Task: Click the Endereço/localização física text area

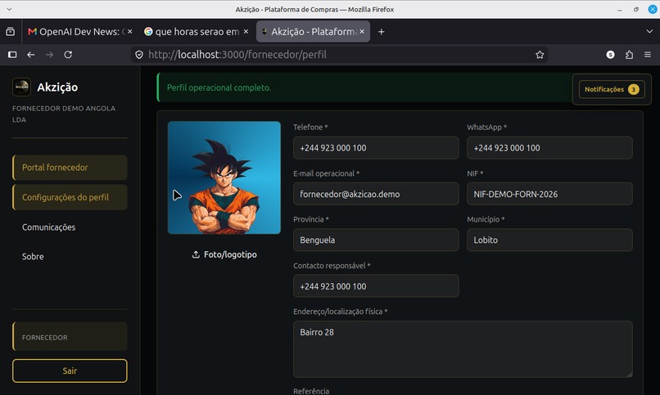Action: tap(463, 349)
